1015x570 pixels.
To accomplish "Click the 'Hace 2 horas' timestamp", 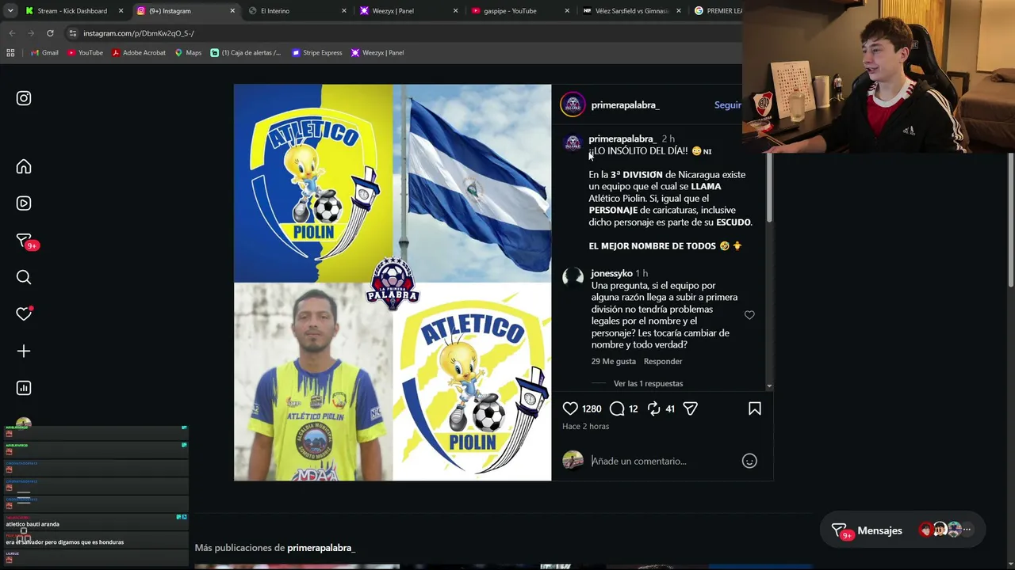I will [x=585, y=427].
